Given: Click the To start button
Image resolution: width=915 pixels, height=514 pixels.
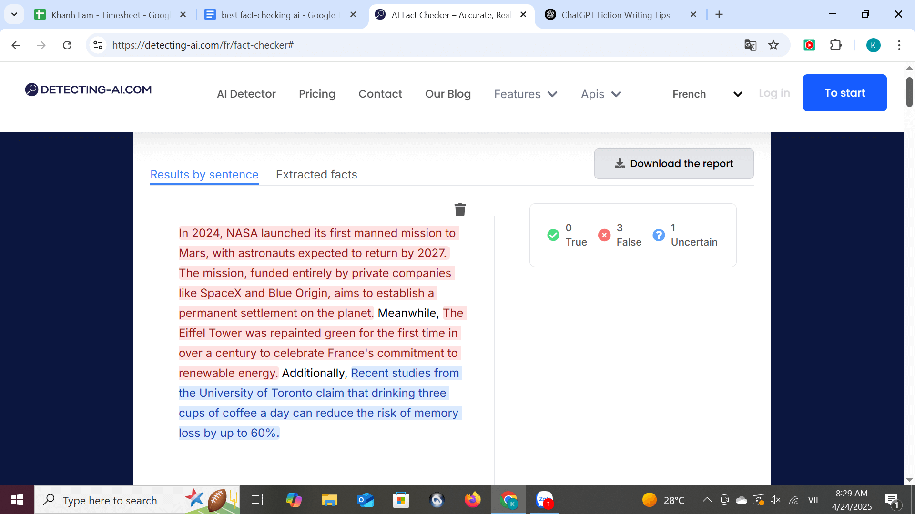Looking at the screenshot, I should pyautogui.click(x=845, y=93).
